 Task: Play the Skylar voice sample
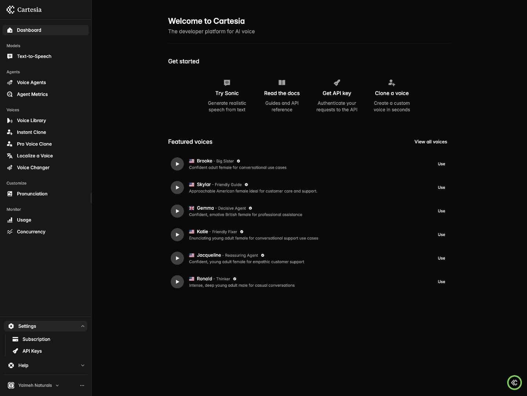177,187
